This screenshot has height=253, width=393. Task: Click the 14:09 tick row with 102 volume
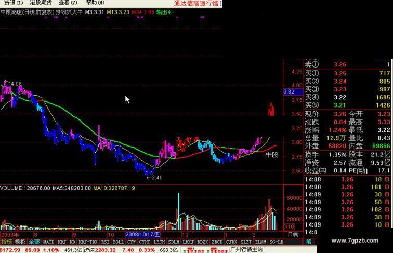(x=347, y=210)
